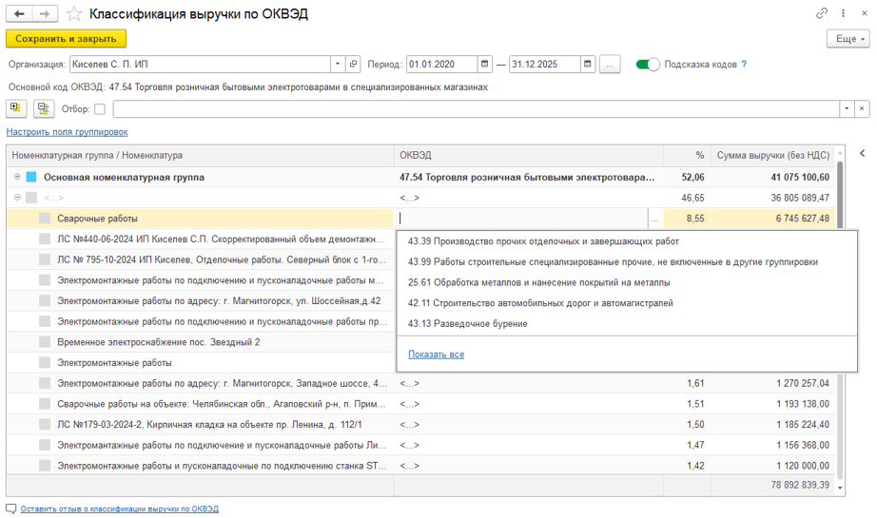
Task: Click the open organization card icon
Action: coord(353,65)
